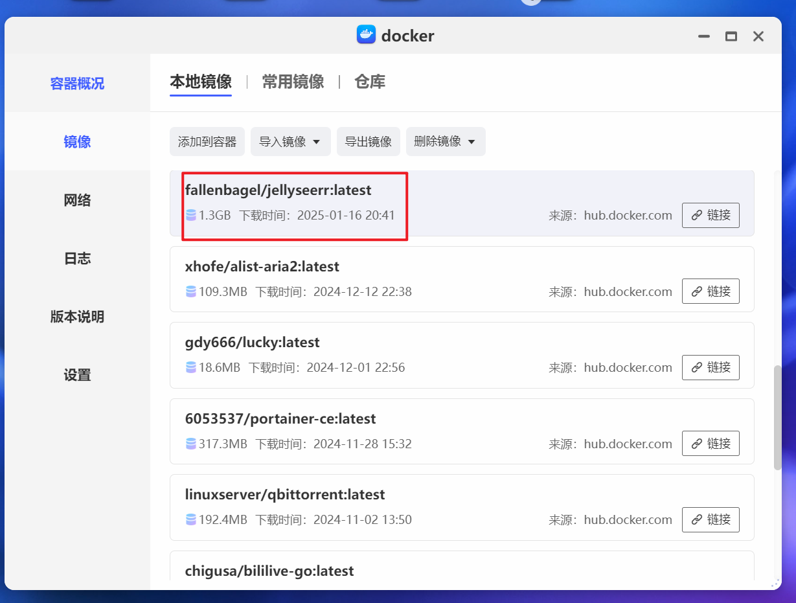The image size is (796, 603).
Task: Click the 导出镜像 button
Action: (368, 141)
